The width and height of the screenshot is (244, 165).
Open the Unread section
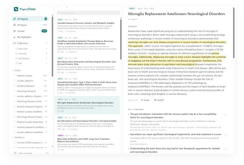coord(30,31)
